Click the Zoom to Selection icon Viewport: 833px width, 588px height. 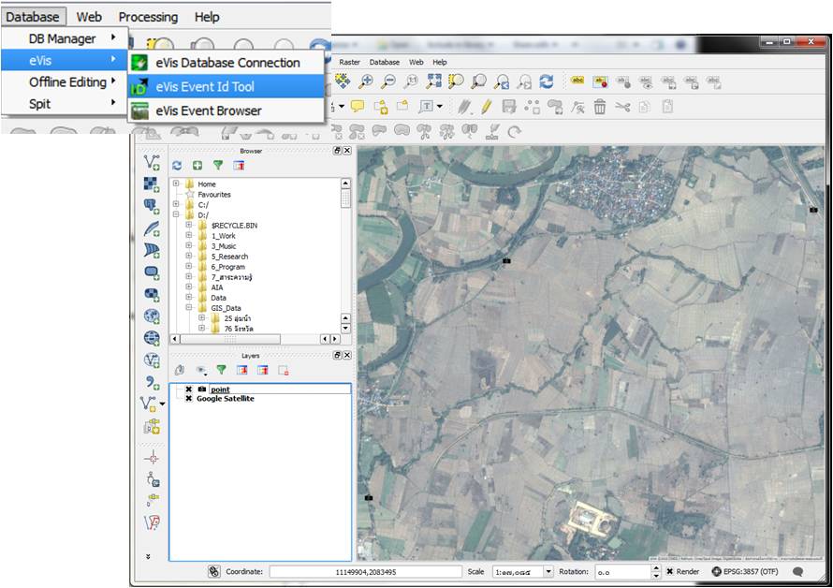tap(456, 81)
